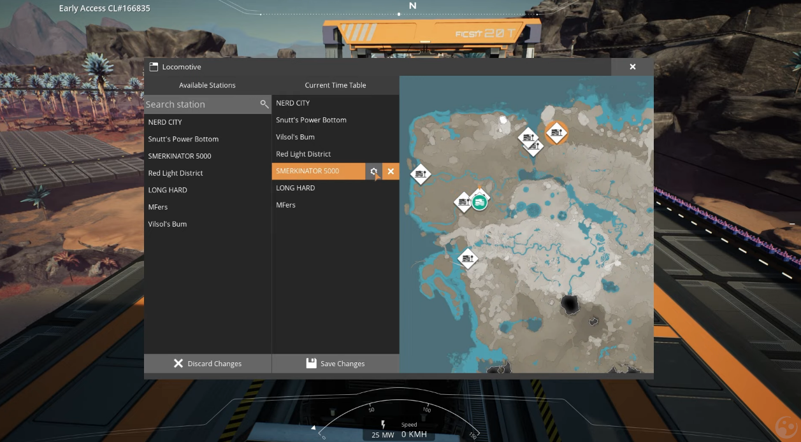The height and width of the screenshot is (442, 801).
Task: Click the lightning bolt power icon on the HUD
Action: [383, 425]
